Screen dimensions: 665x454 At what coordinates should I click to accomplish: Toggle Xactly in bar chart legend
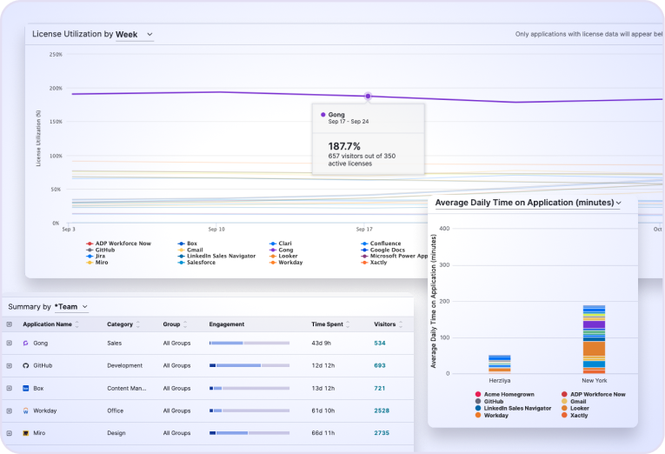coord(575,416)
